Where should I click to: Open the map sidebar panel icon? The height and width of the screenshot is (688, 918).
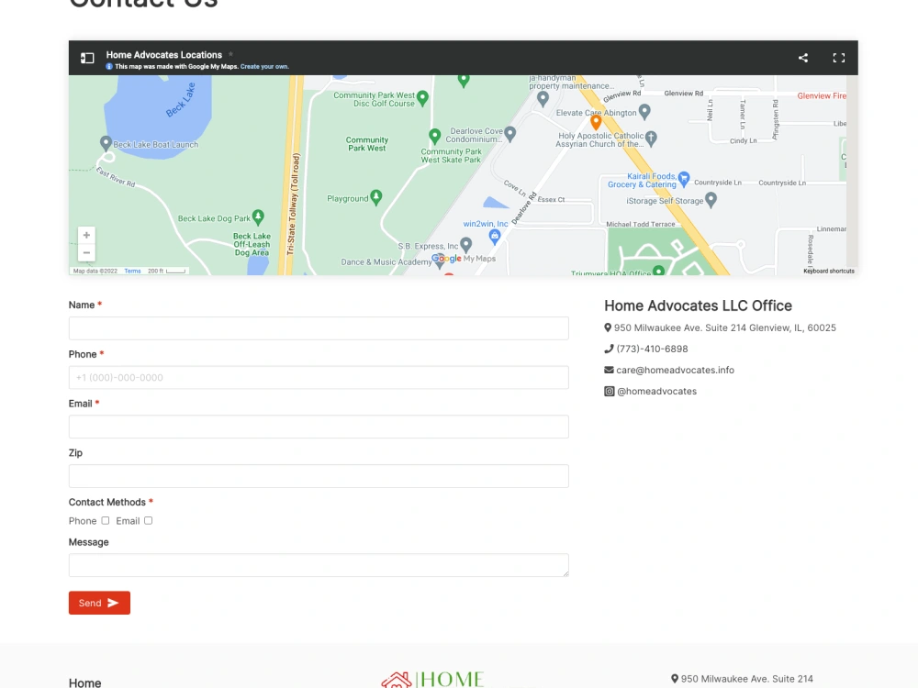click(87, 58)
